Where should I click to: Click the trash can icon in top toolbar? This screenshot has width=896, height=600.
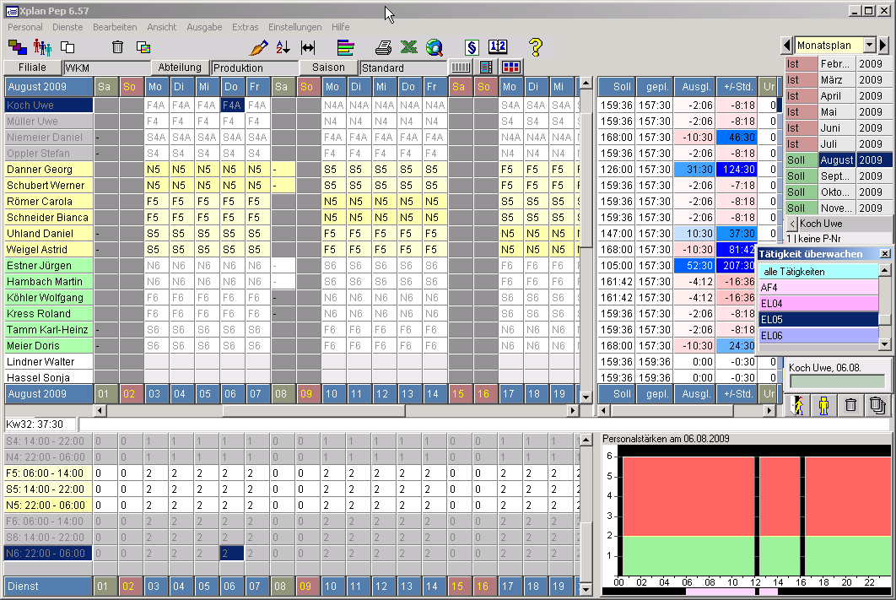click(117, 47)
